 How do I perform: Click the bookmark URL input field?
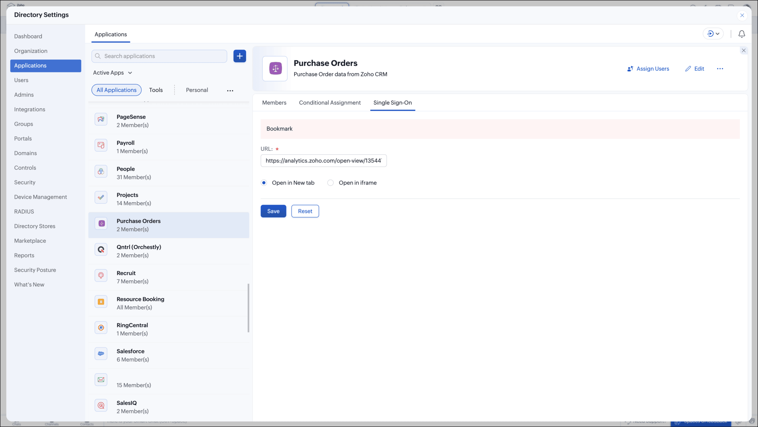click(323, 160)
